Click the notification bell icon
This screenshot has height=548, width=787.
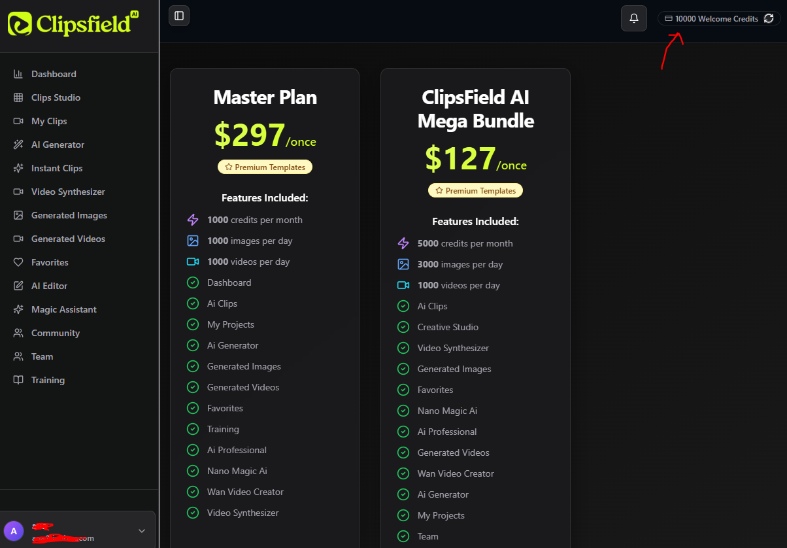point(633,18)
